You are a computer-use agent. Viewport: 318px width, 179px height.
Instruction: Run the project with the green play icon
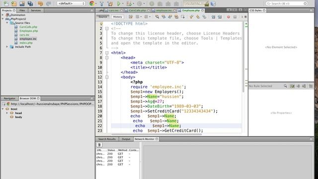[x=119, y=3]
